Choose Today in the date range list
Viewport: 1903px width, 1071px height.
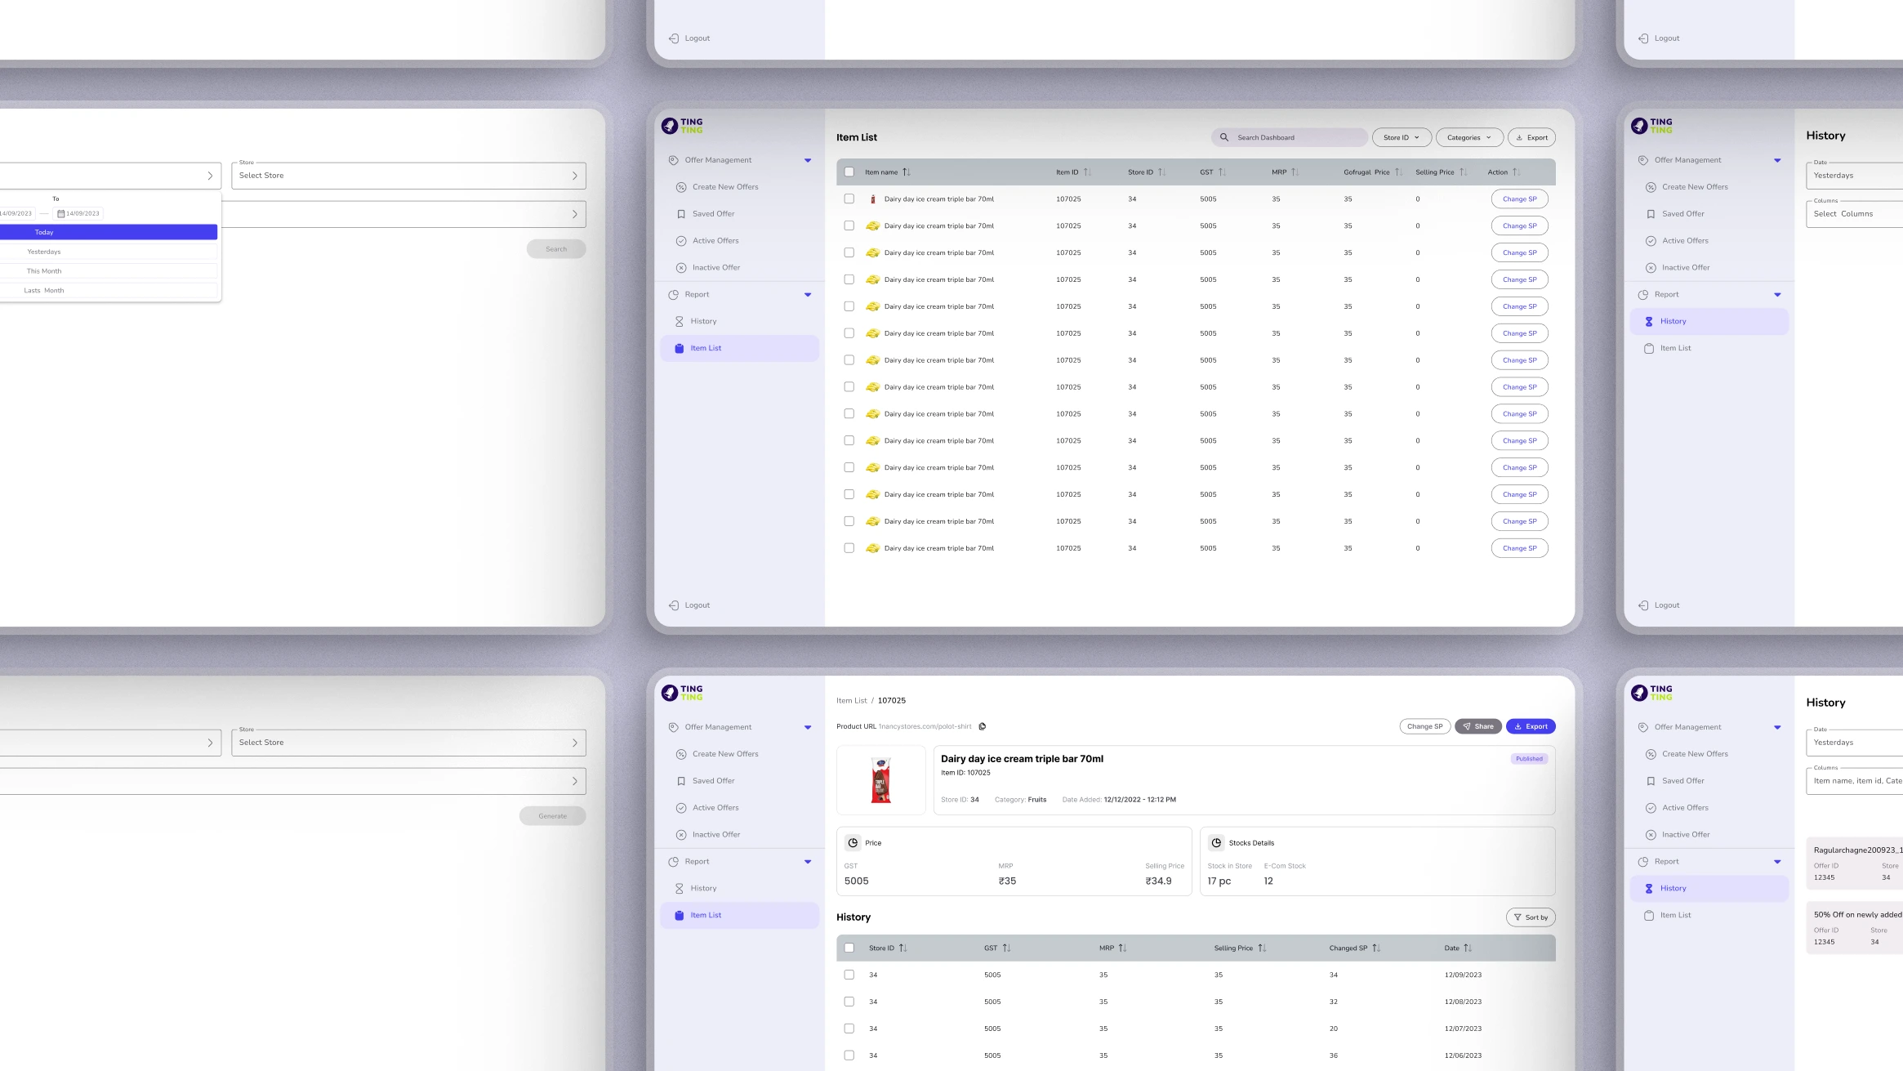click(x=109, y=233)
